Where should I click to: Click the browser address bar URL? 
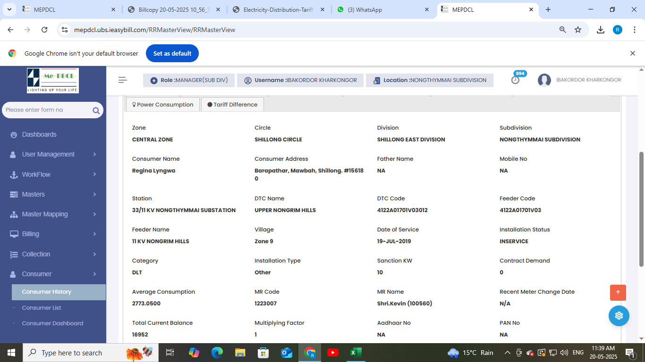click(155, 30)
